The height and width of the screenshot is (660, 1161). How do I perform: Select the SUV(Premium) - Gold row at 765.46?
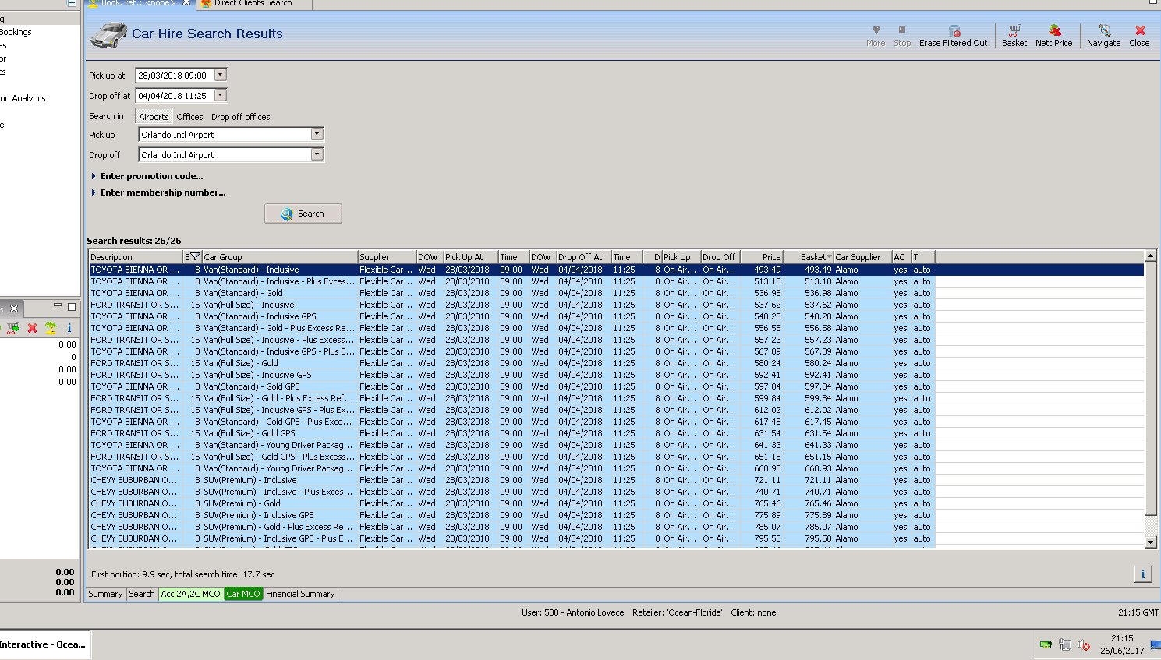[x=616, y=503]
